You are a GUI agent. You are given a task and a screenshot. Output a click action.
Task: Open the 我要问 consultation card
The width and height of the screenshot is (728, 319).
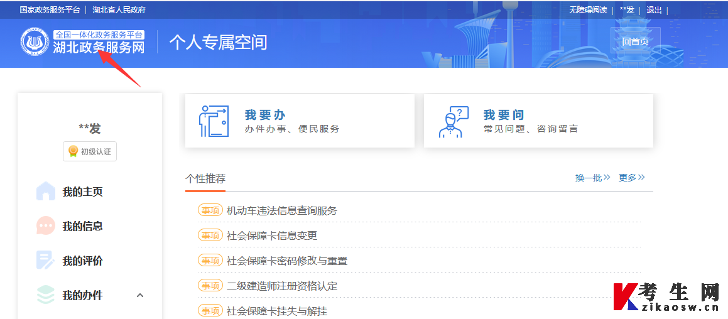tap(538, 121)
